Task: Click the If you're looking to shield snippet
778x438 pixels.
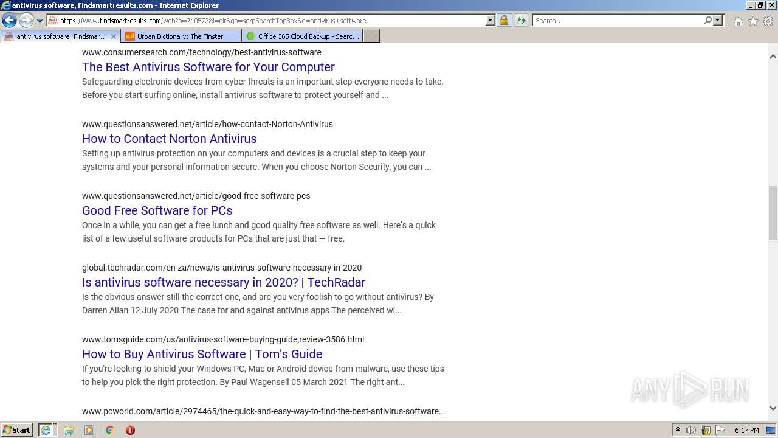Action: pyautogui.click(x=263, y=375)
